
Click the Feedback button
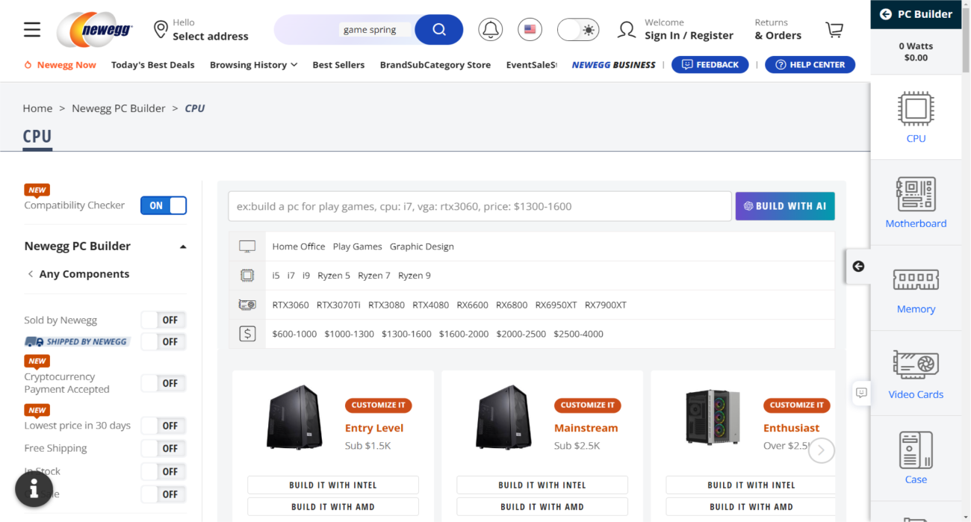[710, 65]
